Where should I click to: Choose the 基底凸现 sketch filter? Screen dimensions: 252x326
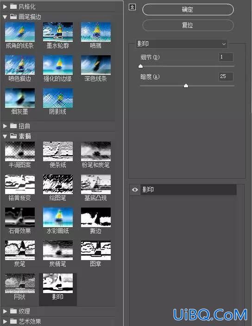[96, 184]
